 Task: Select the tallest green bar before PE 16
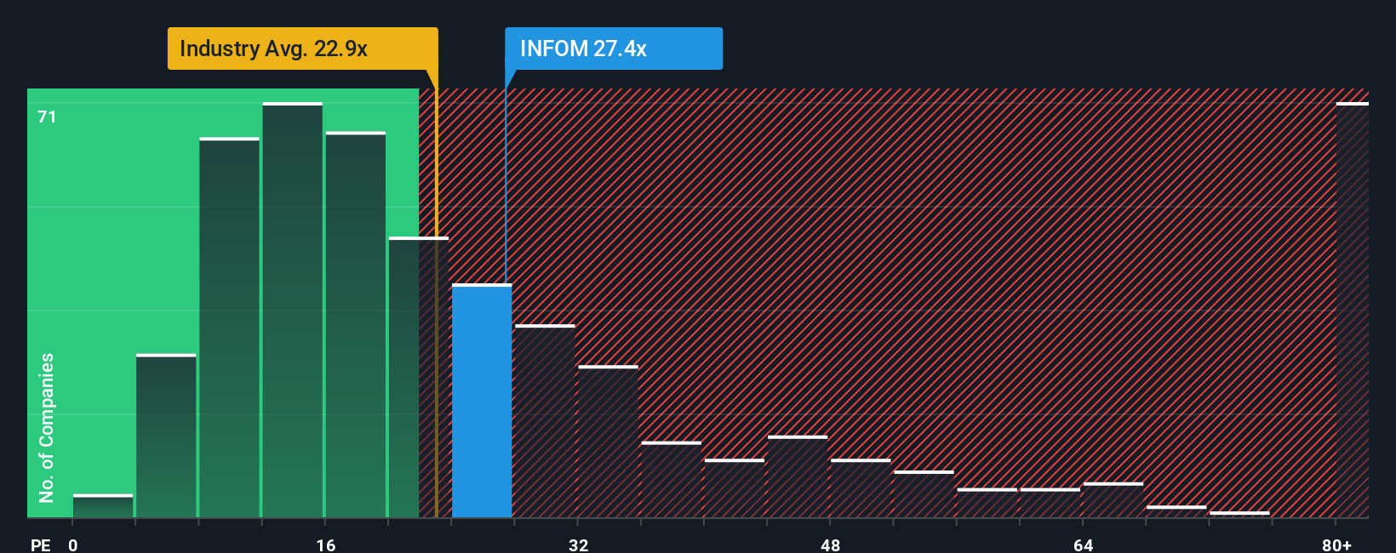pos(293,310)
